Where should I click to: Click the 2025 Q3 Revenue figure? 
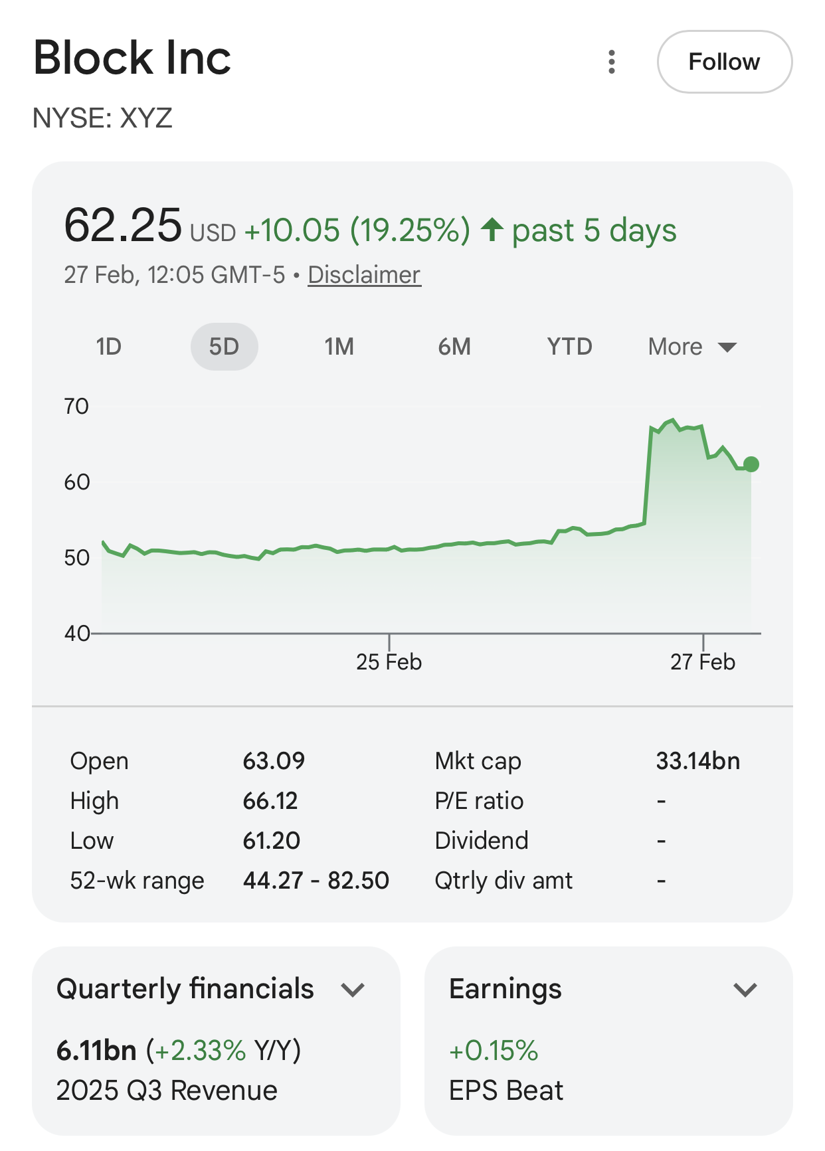tap(97, 1051)
